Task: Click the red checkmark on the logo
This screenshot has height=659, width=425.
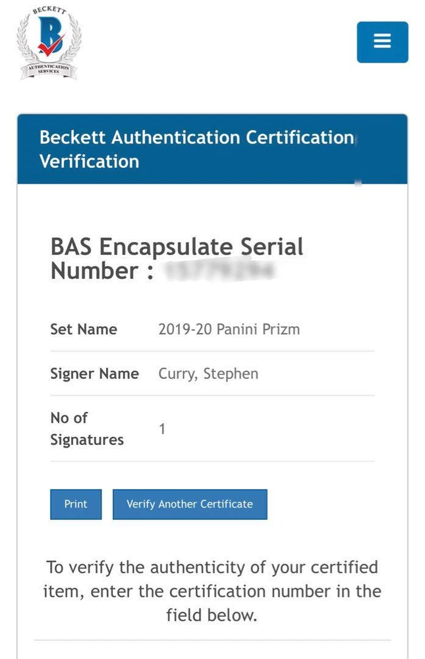Action: (x=51, y=47)
